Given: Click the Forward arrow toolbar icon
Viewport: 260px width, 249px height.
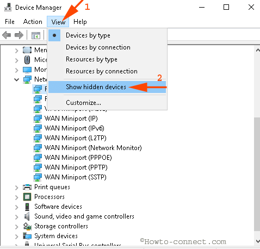Looking at the screenshot, I should tap(19, 35).
